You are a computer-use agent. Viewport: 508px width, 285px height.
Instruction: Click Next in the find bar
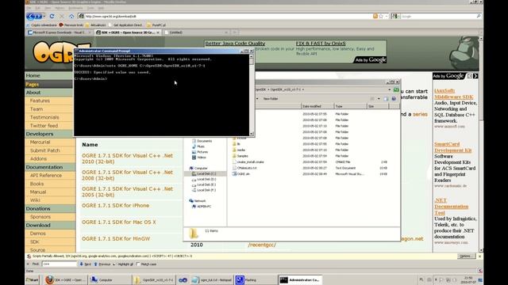[x=86, y=264]
